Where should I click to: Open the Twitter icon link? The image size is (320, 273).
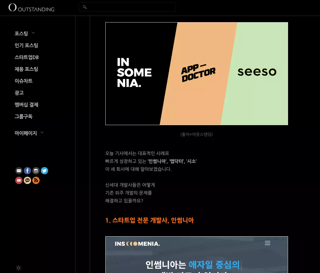[x=44, y=171]
